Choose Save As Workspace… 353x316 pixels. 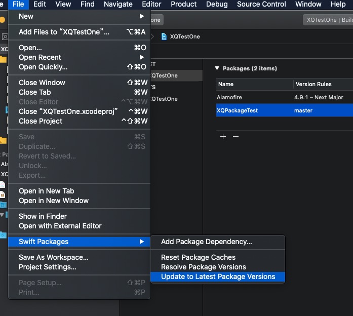tap(79, 257)
